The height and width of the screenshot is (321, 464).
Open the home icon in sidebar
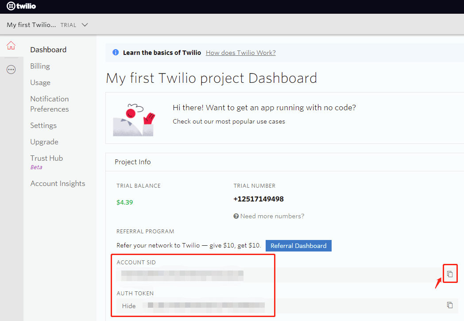[11, 45]
